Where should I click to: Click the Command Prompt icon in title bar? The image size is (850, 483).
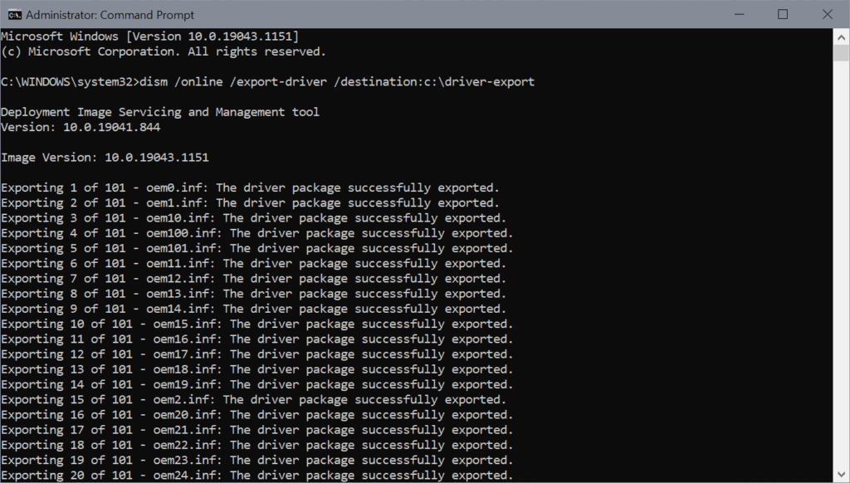click(13, 14)
